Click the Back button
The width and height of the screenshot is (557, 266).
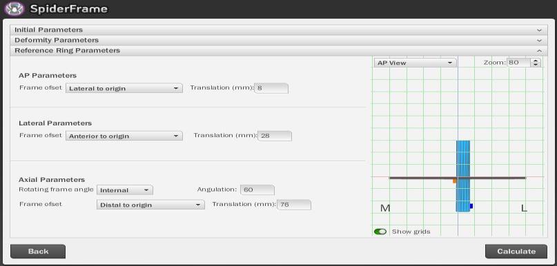tap(38, 251)
